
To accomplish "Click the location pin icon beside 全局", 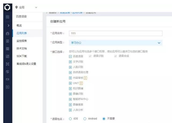I will (x=16, y=7).
